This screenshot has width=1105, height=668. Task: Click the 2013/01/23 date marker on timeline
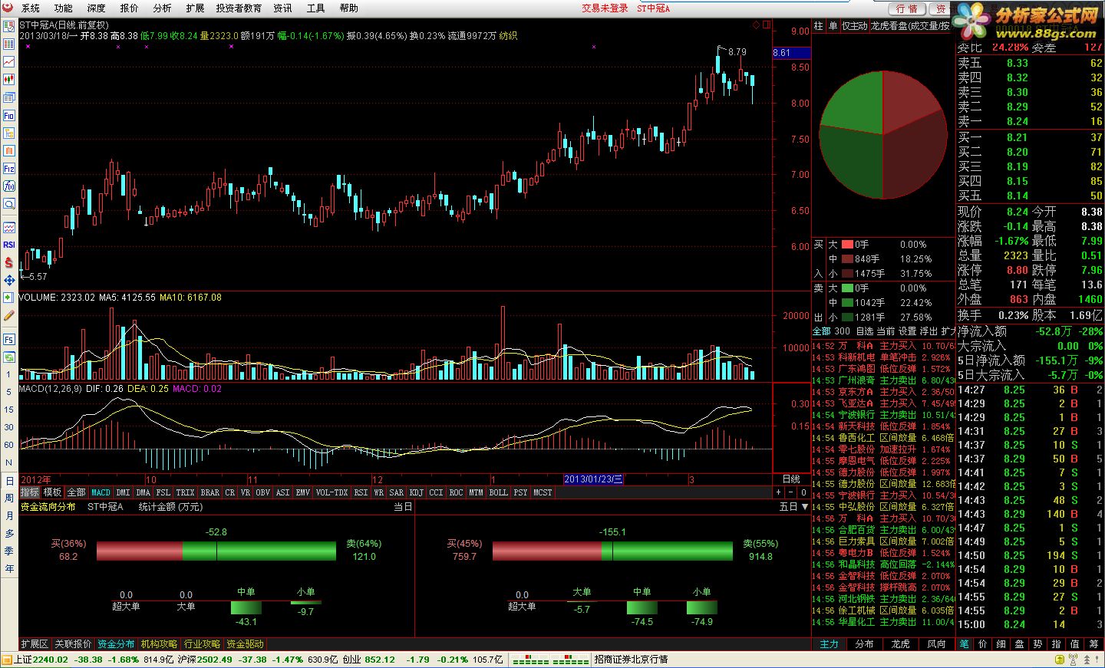tap(593, 479)
